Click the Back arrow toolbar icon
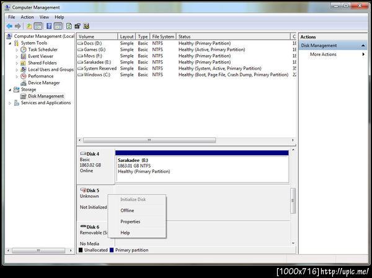Image resolution: width=372 pixels, height=278 pixels. [9, 26]
